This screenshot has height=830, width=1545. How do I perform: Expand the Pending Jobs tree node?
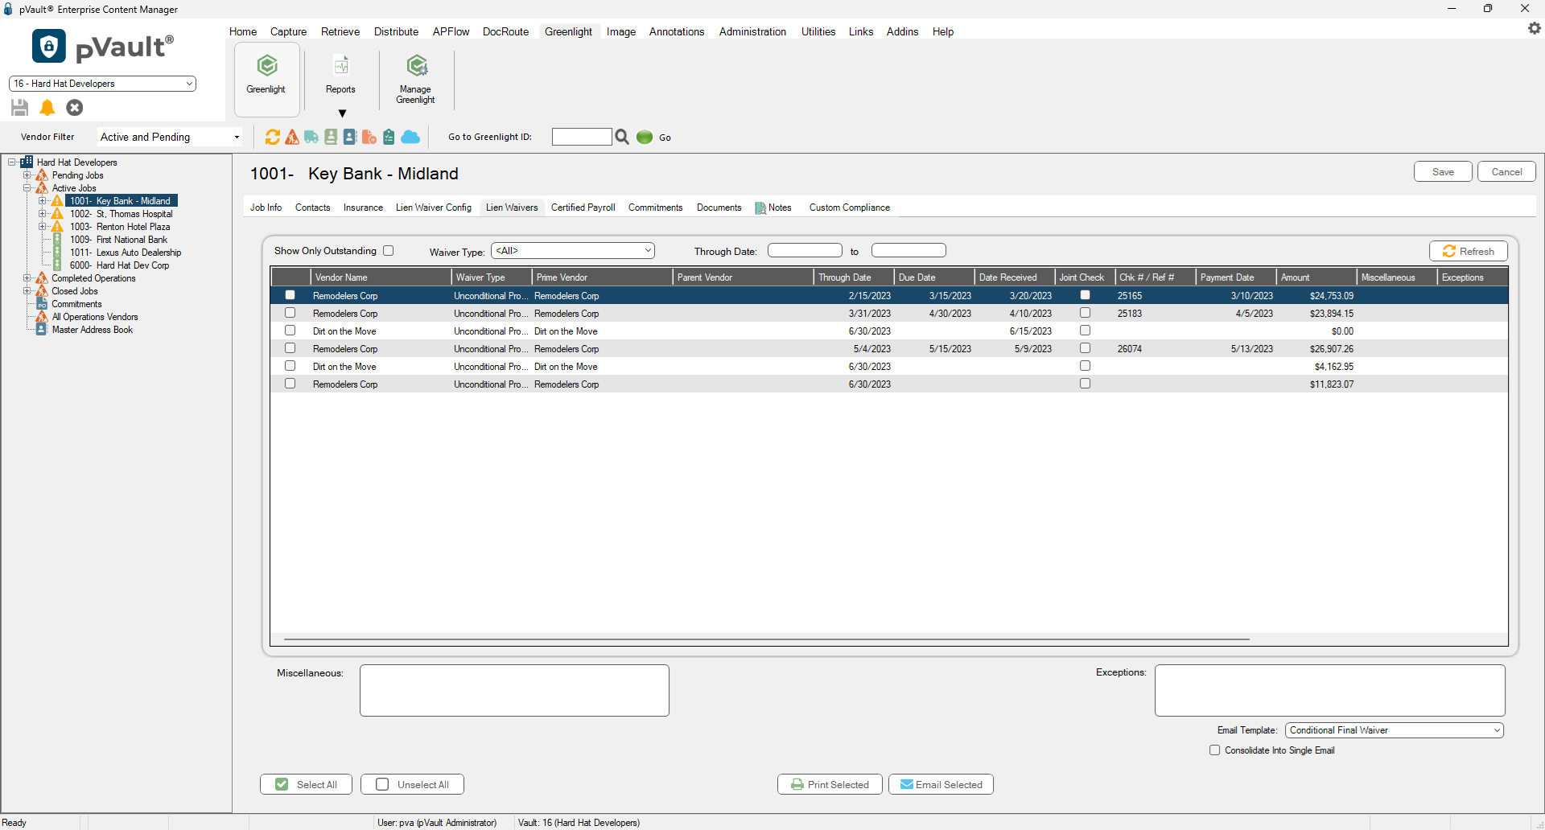(x=27, y=175)
